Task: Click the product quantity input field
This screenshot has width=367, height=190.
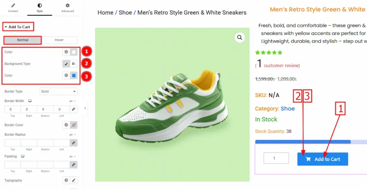Action: 276,158
